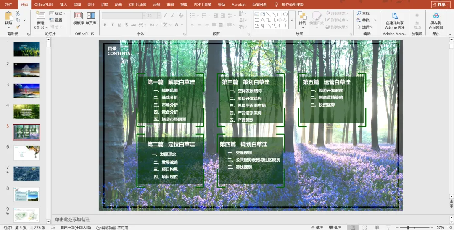
Task: Switch to Slide Sorter view icon
Action: (x=364, y=227)
